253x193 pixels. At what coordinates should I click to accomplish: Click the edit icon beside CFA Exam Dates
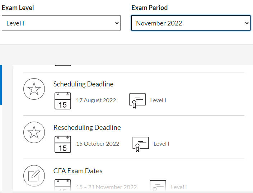pos(34,176)
